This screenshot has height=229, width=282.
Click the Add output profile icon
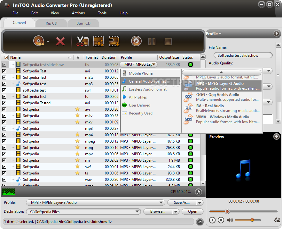tap(114, 41)
